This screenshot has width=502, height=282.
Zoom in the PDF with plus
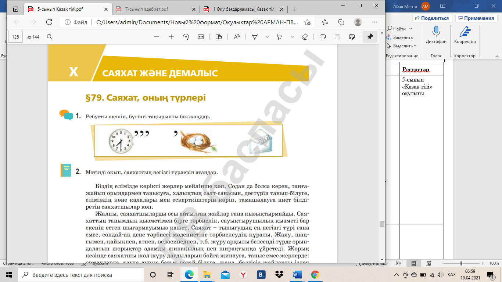coord(171,37)
